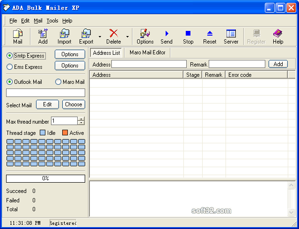Sort by the Address column header

136,75
